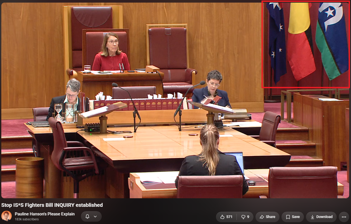Screen dimensions: 351x224
Task: Open the more actions three-dot menu
Action: click(x=344, y=217)
